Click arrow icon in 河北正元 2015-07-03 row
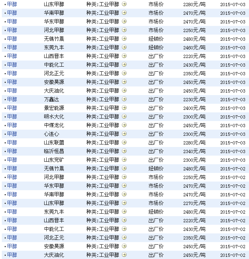 point(124,73)
